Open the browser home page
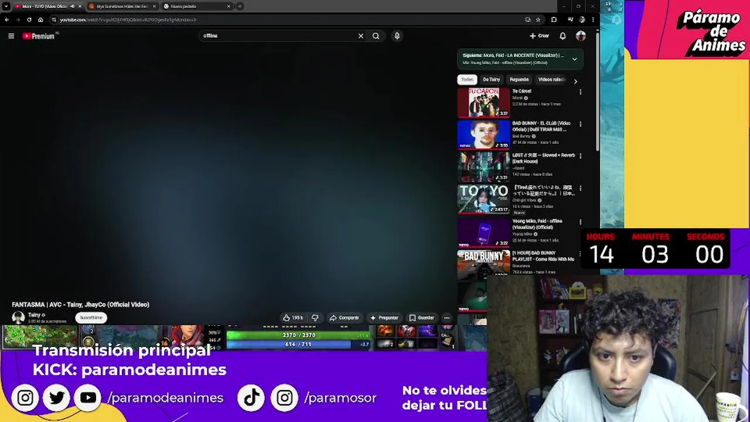Screen dimensions: 750x422 [40, 19]
